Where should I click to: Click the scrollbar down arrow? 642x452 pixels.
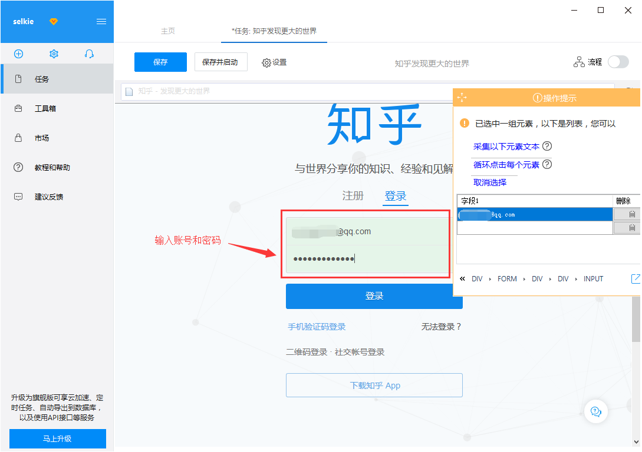coord(636,442)
